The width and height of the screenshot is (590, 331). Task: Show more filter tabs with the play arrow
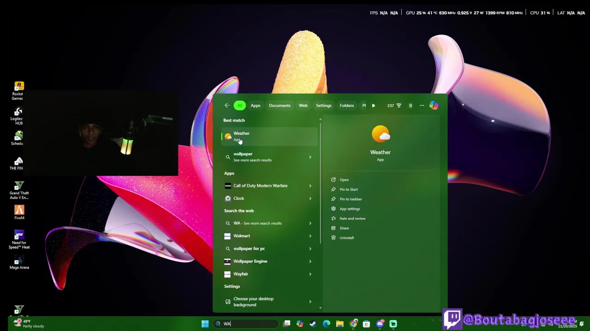(x=373, y=106)
